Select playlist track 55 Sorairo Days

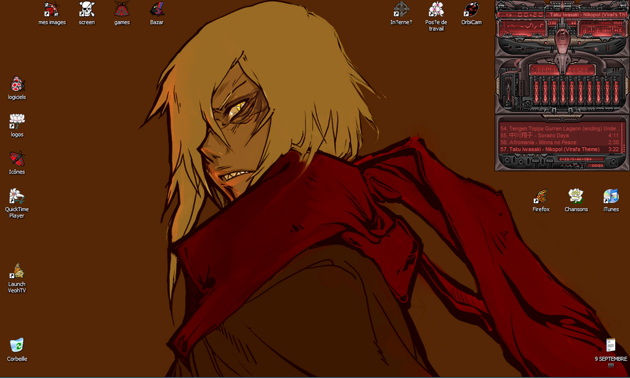[560, 135]
